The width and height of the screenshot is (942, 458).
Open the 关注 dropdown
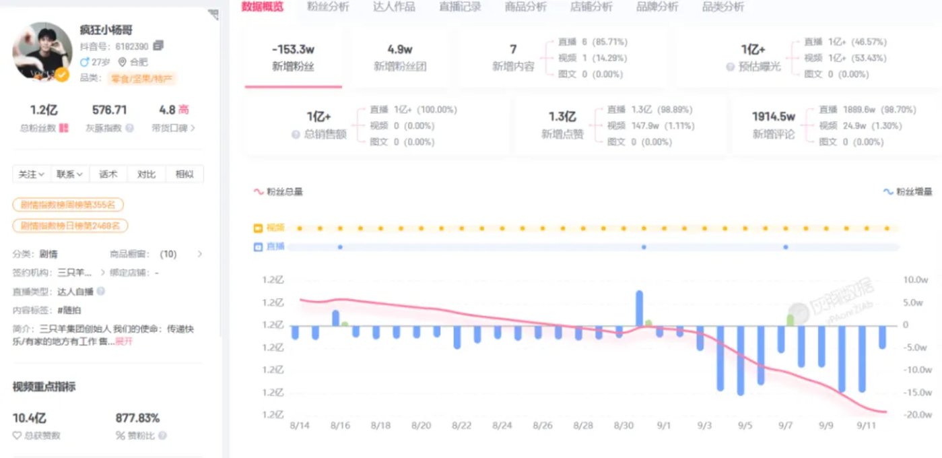30,174
